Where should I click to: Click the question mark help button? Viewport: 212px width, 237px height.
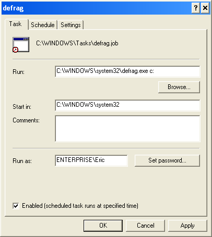[x=196, y=8]
